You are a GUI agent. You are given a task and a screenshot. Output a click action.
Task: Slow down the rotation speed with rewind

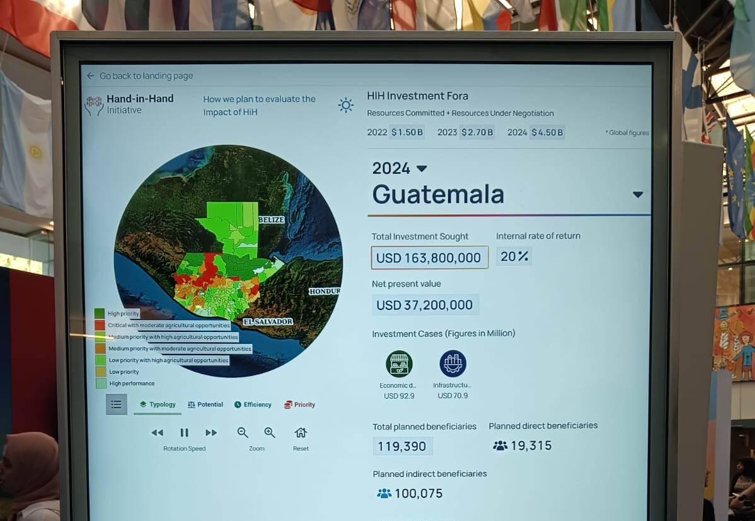click(x=158, y=433)
